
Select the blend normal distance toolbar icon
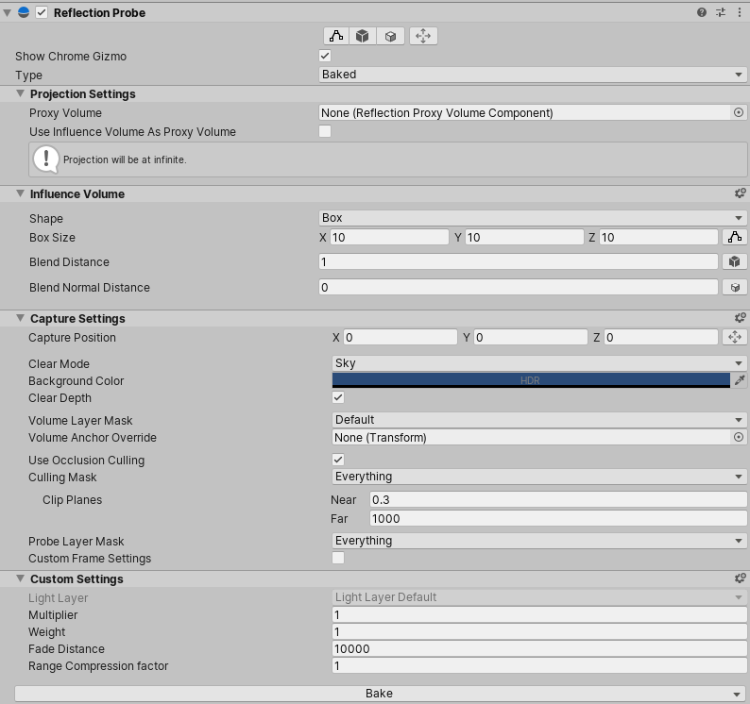coord(390,36)
